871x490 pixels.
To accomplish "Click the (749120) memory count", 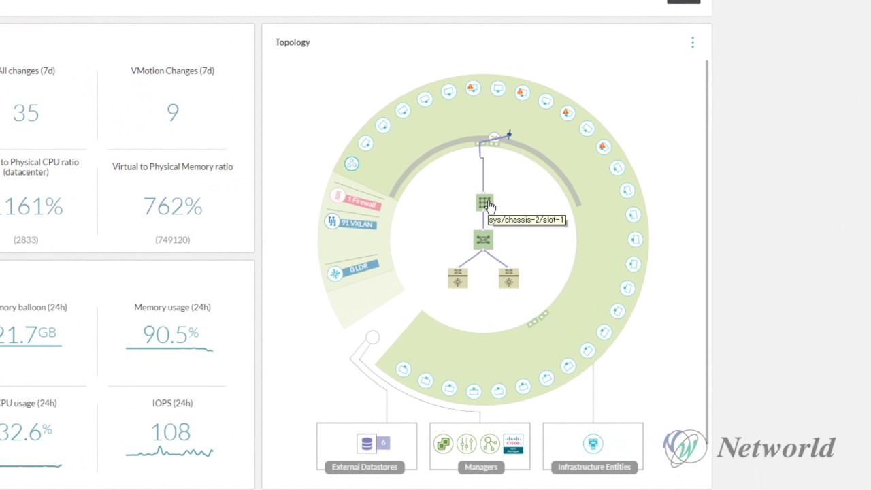I will tap(173, 240).
